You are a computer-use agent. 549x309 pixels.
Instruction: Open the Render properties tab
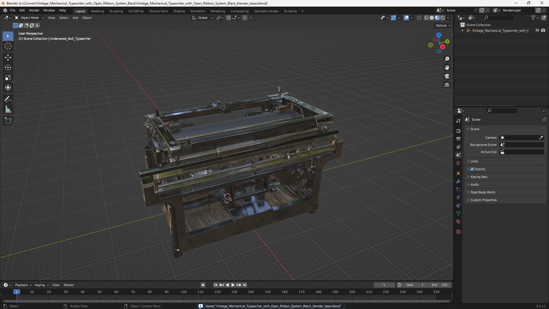(x=458, y=131)
